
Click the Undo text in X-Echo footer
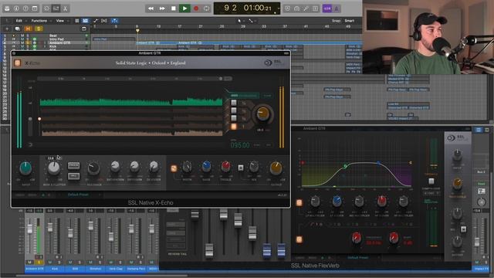point(19,195)
